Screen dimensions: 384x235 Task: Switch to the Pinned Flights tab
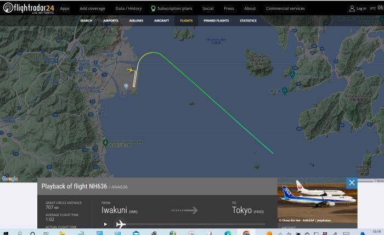click(x=216, y=21)
